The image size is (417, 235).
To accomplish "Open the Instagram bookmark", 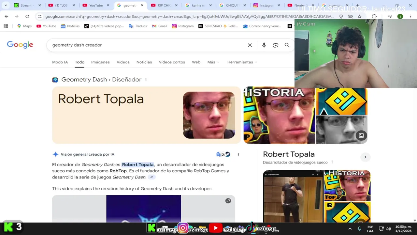I will [183, 26].
